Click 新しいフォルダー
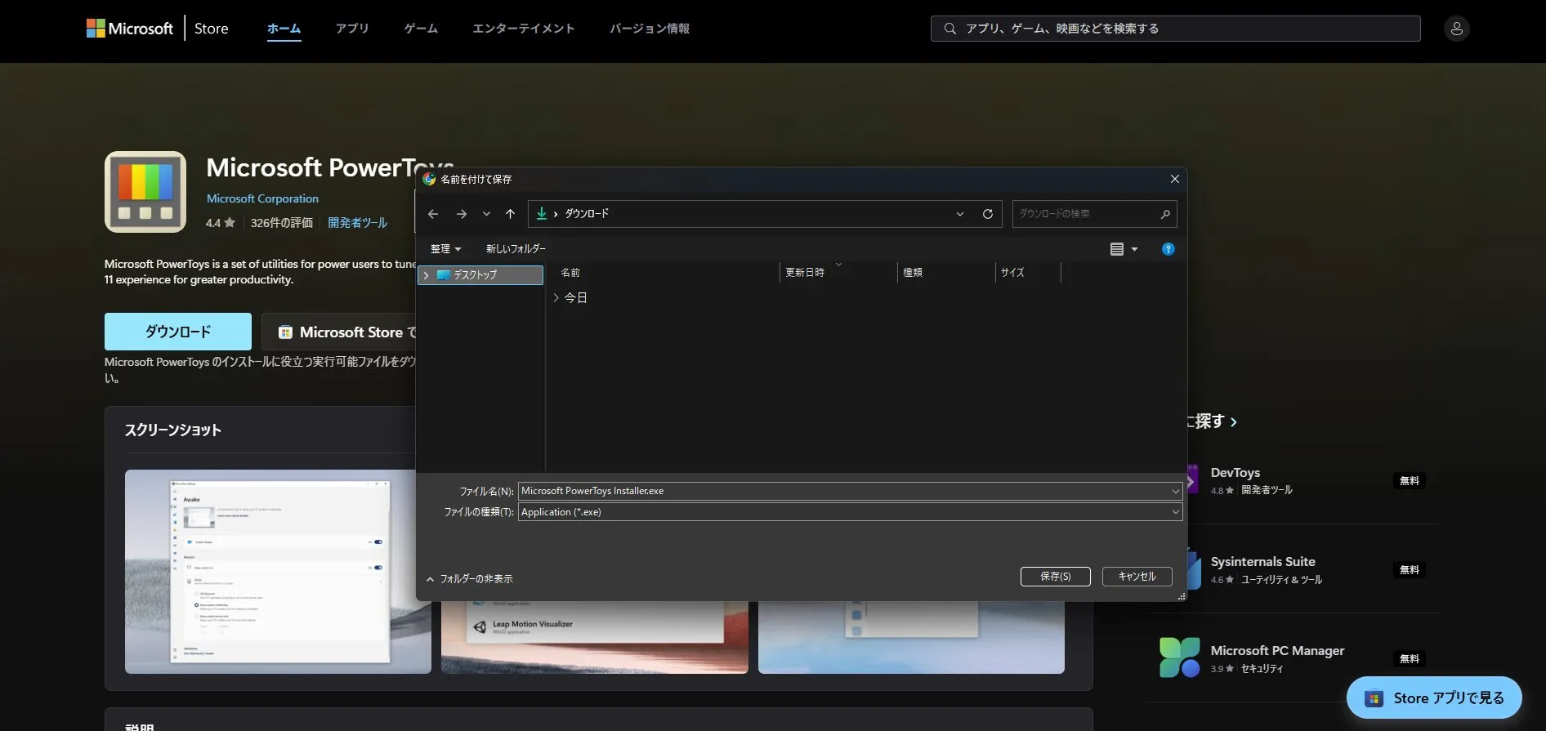Screen dimensions: 1546x731 pyautogui.click(x=516, y=249)
